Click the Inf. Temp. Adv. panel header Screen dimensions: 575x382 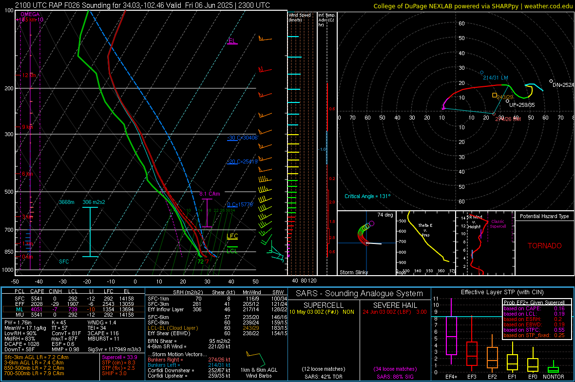(x=326, y=20)
